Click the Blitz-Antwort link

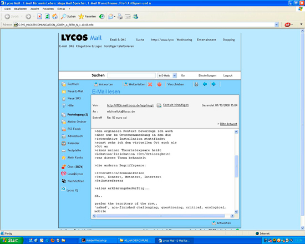[x=228, y=124]
